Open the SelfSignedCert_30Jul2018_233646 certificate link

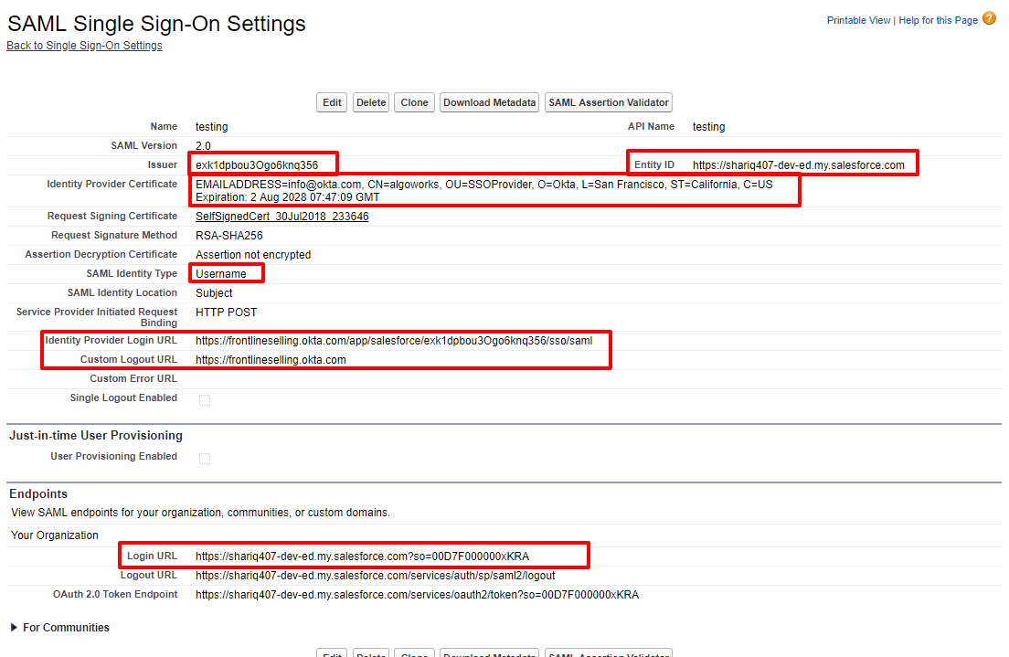[281, 217]
